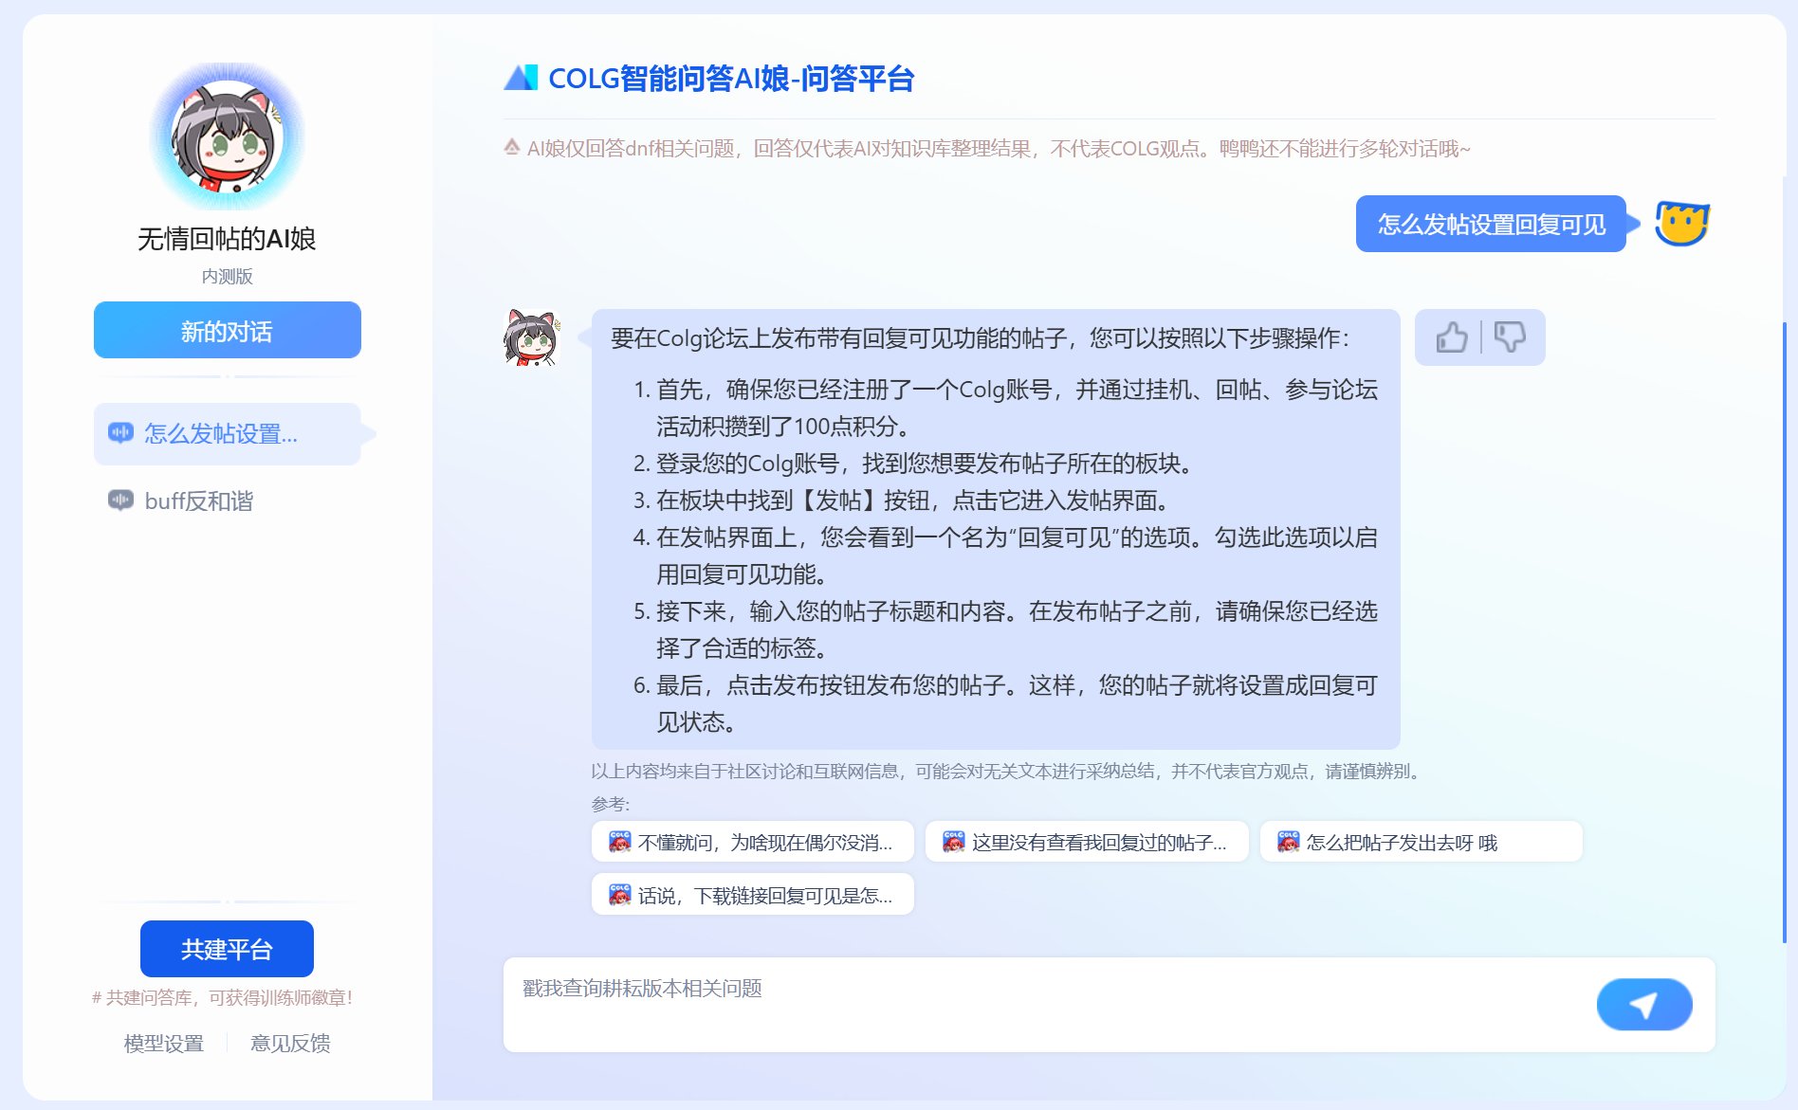Click the chat vertical scrollbar
Image resolution: width=1798 pixels, height=1110 pixels.
[1784, 630]
